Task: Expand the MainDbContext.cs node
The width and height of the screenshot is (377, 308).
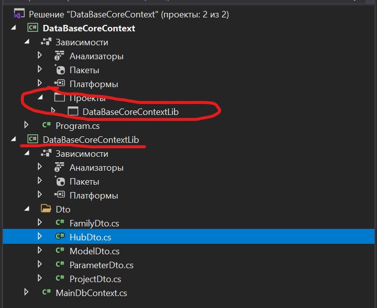Action: (x=26, y=292)
